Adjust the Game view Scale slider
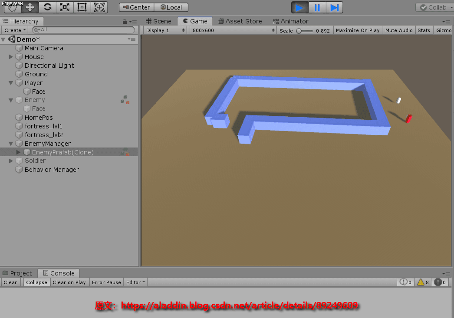This screenshot has width=454, height=318. 305,31
